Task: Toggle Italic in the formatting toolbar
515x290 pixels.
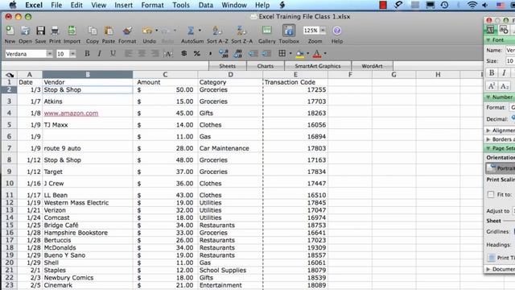Action: pyautogui.click(x=100, y=53)
